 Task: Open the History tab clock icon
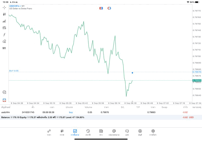(x=88, y=132)
